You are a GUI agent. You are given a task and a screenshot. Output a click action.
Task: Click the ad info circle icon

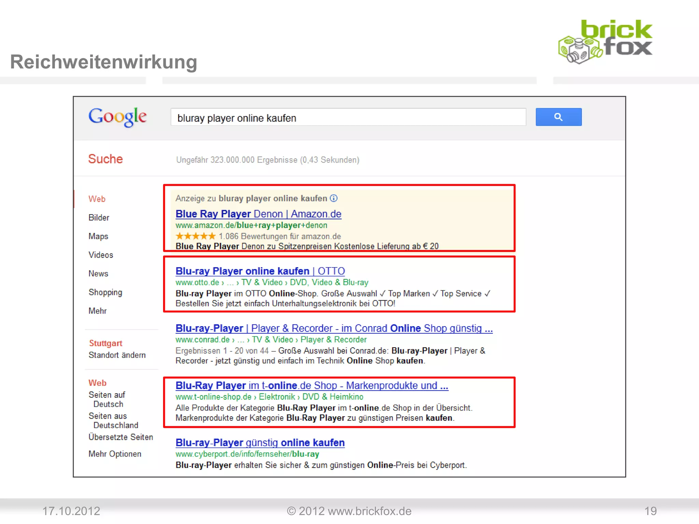334,198
